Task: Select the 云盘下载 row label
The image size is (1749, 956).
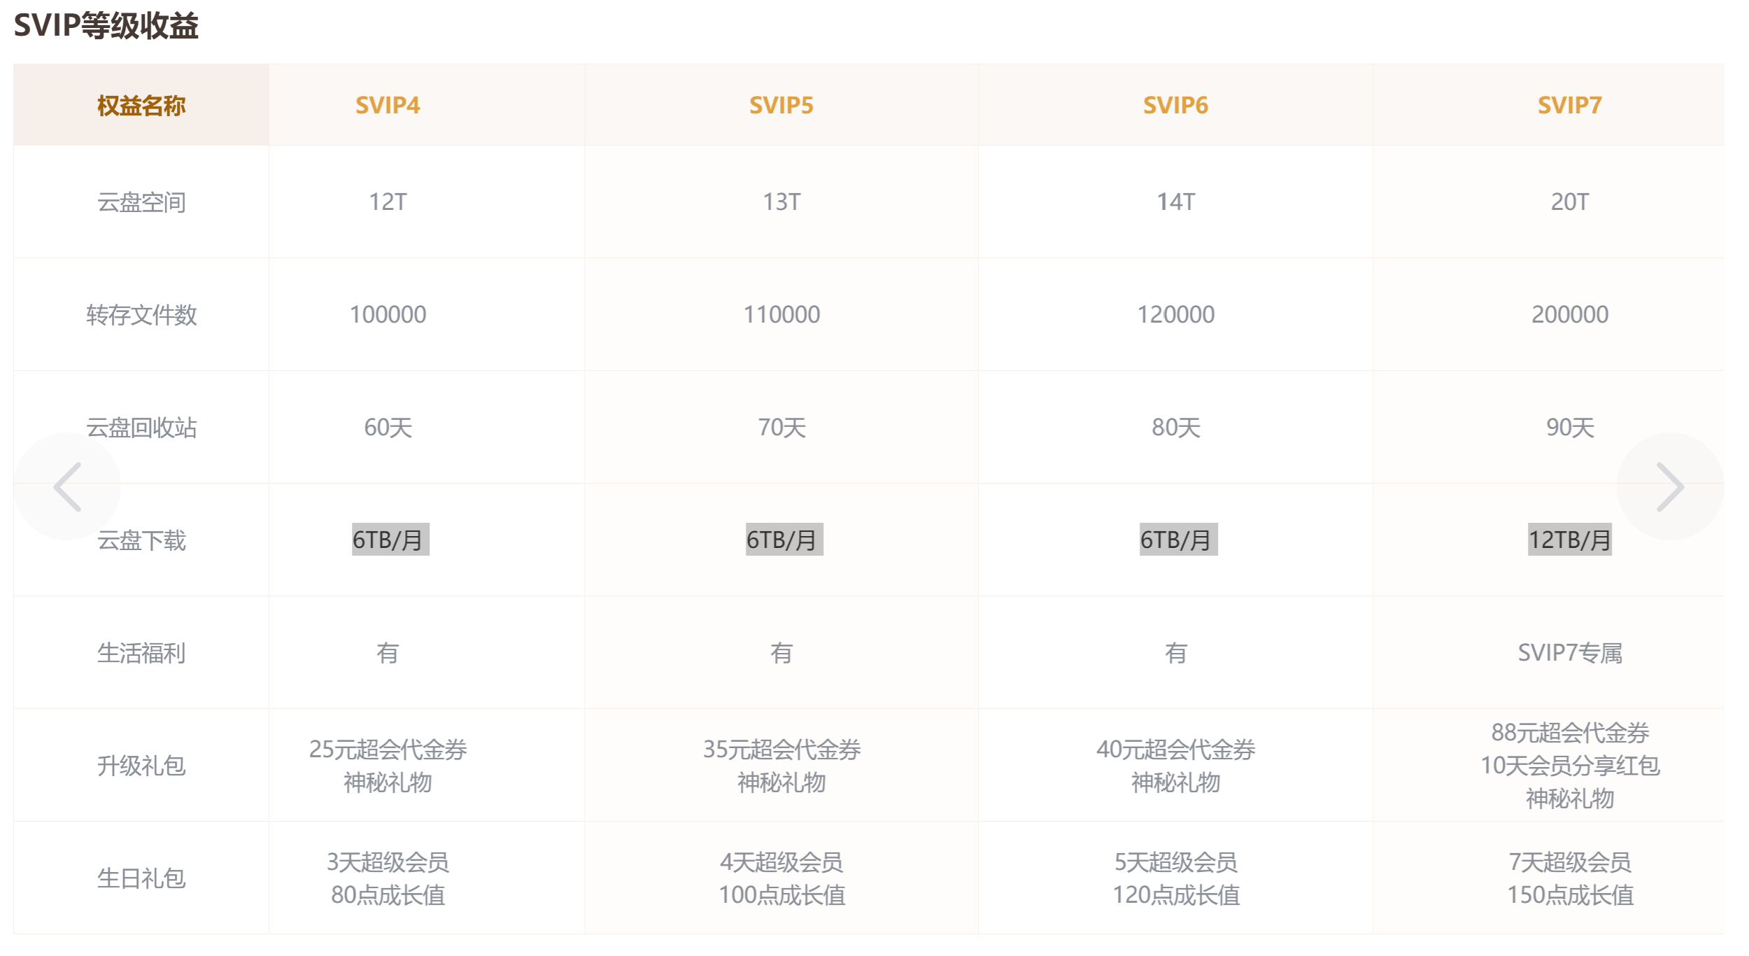Action: [141, 540]
